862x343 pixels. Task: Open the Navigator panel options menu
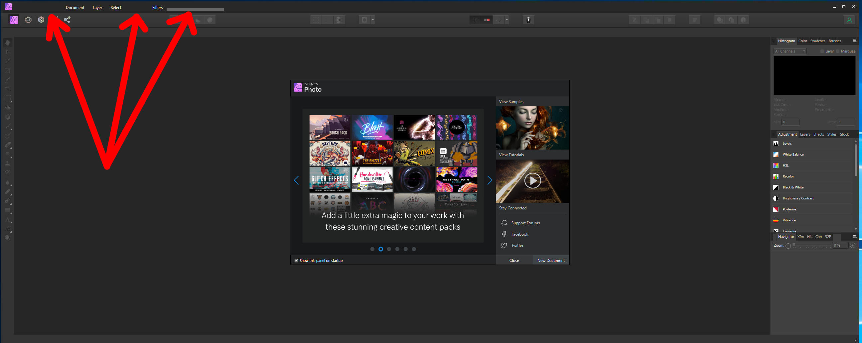(854, 237)
